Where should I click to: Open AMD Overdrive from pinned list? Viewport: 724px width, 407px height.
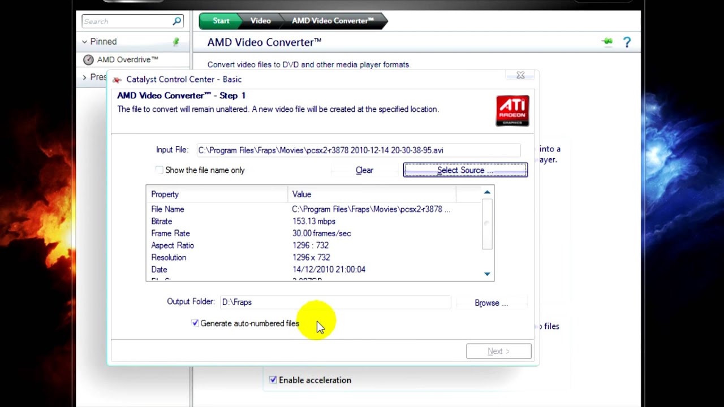128,60
